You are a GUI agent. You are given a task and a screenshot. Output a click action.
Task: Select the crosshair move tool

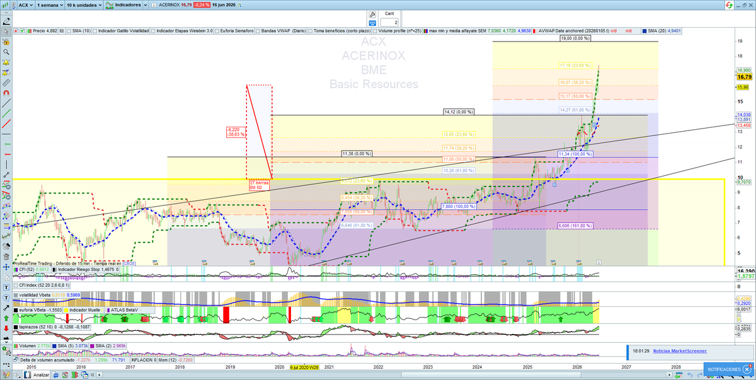[6, 267]
